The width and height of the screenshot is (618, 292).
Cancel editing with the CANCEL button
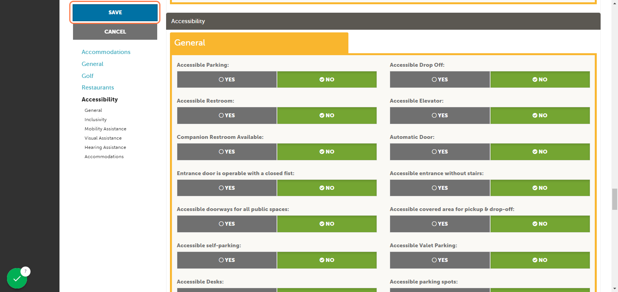point(115,32)
